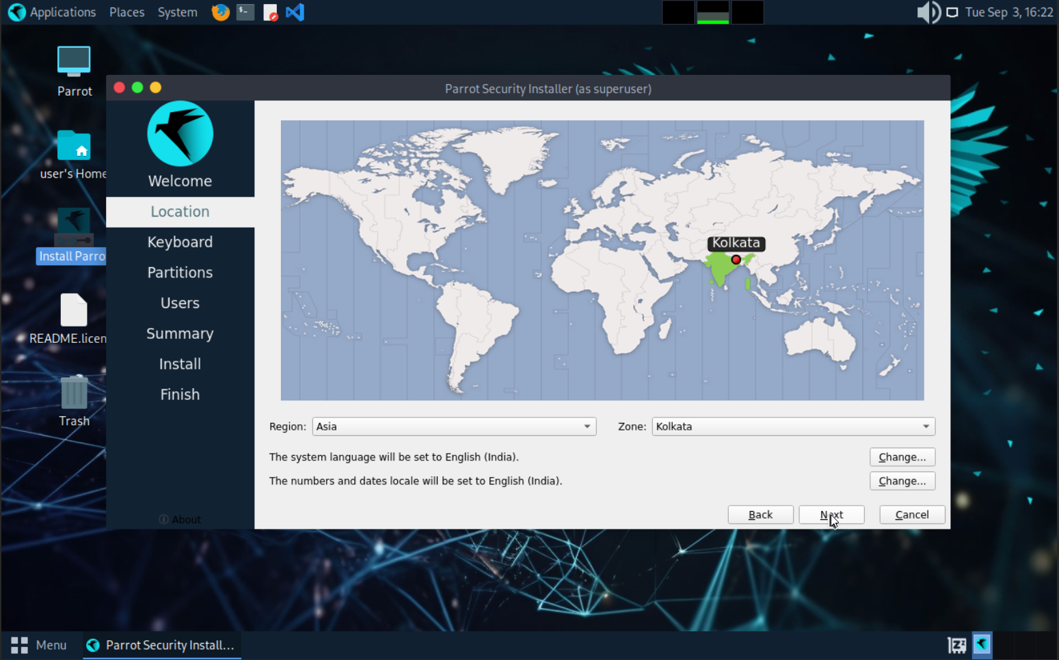Click the volume speaker icon
The width and height of the screenshot is (1059, 660).
[928, 12]
